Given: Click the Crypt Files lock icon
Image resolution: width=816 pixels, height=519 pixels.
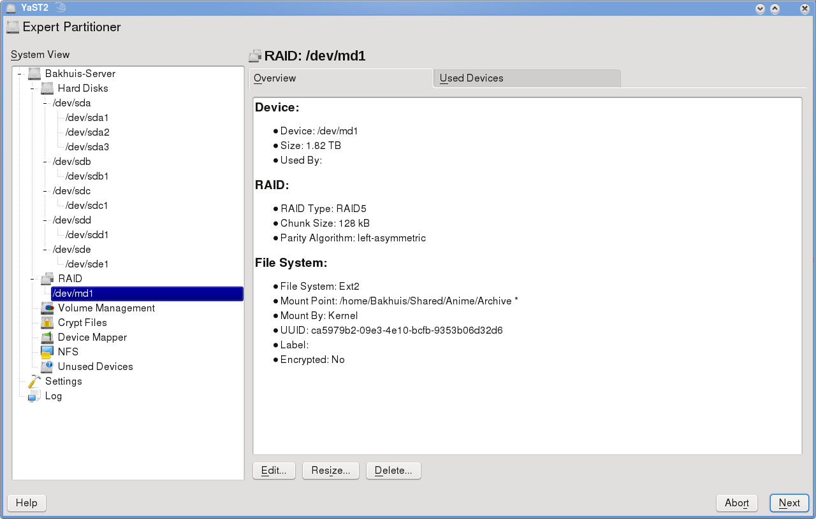Looking at the screenshot, I should (x=47, y=323).
